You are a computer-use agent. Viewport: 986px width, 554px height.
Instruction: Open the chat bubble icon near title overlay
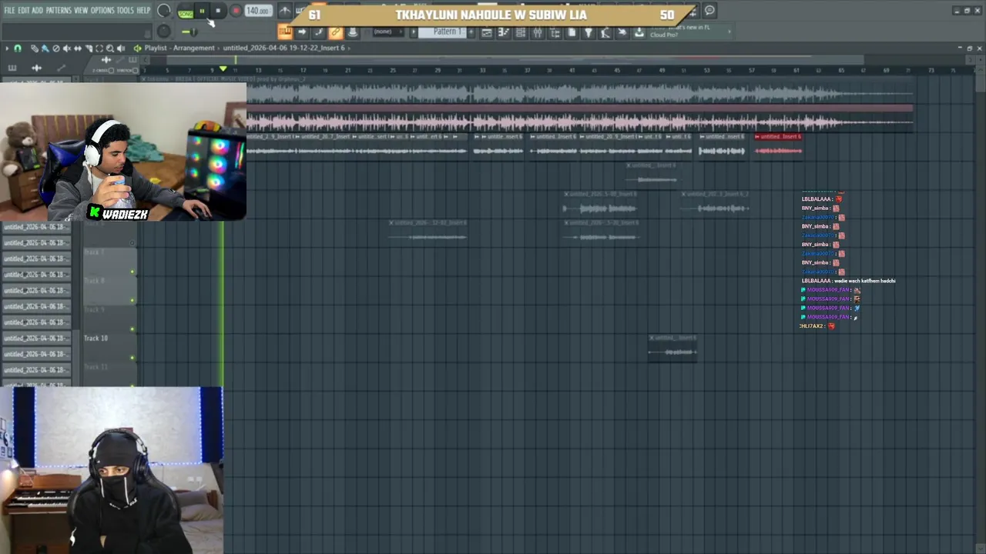pos(709,11)
